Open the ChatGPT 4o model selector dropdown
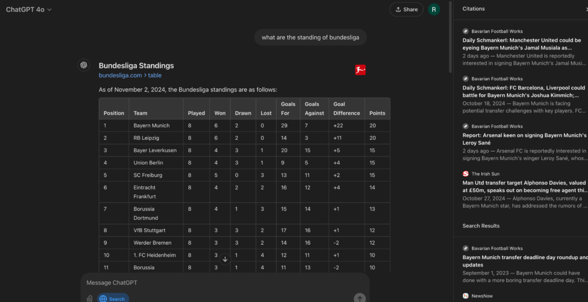This screenshot has height=302, width=588. point(29,9)
